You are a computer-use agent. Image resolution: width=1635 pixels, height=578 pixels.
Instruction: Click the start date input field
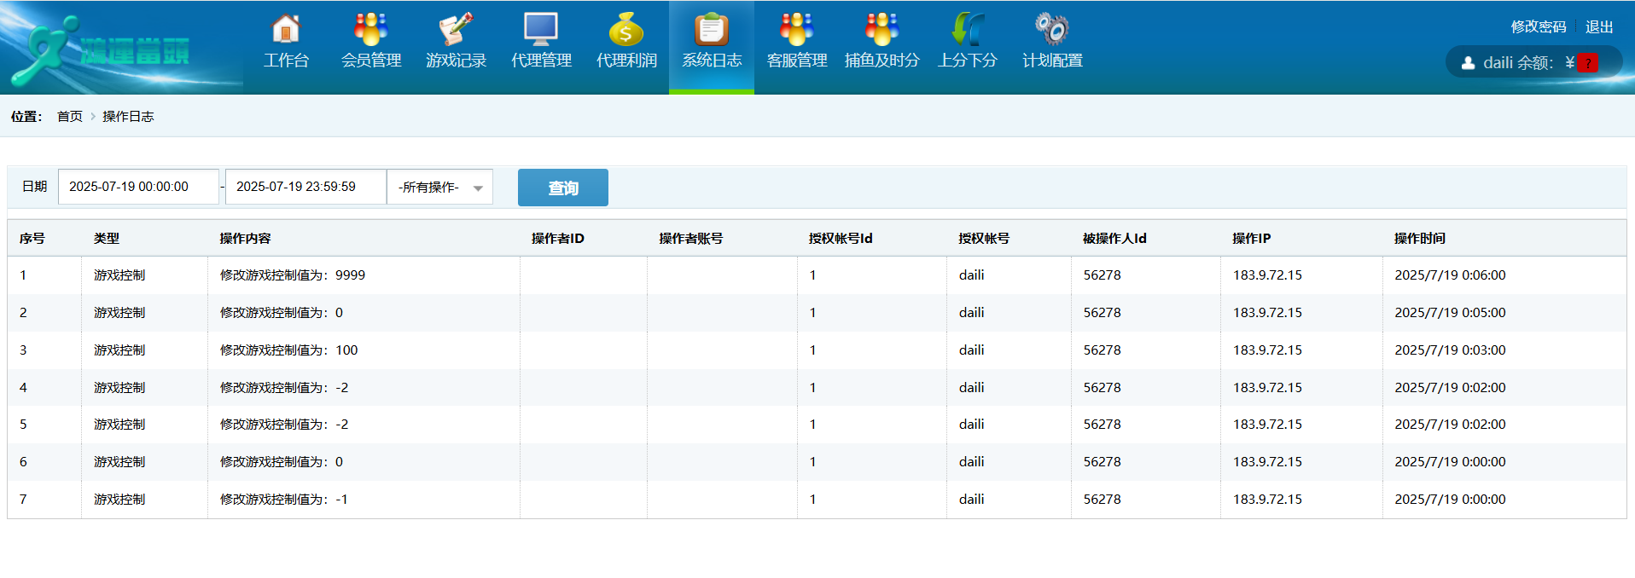tap(138, 187)
